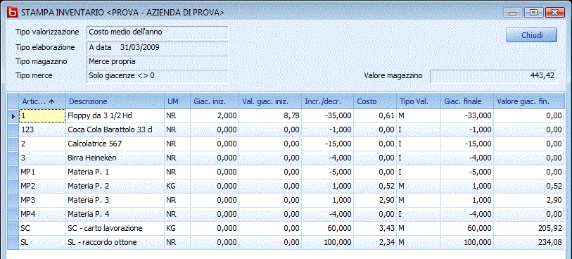Click the cost cell '0,61'
572x259 pixels.
(x=375, y=116)
